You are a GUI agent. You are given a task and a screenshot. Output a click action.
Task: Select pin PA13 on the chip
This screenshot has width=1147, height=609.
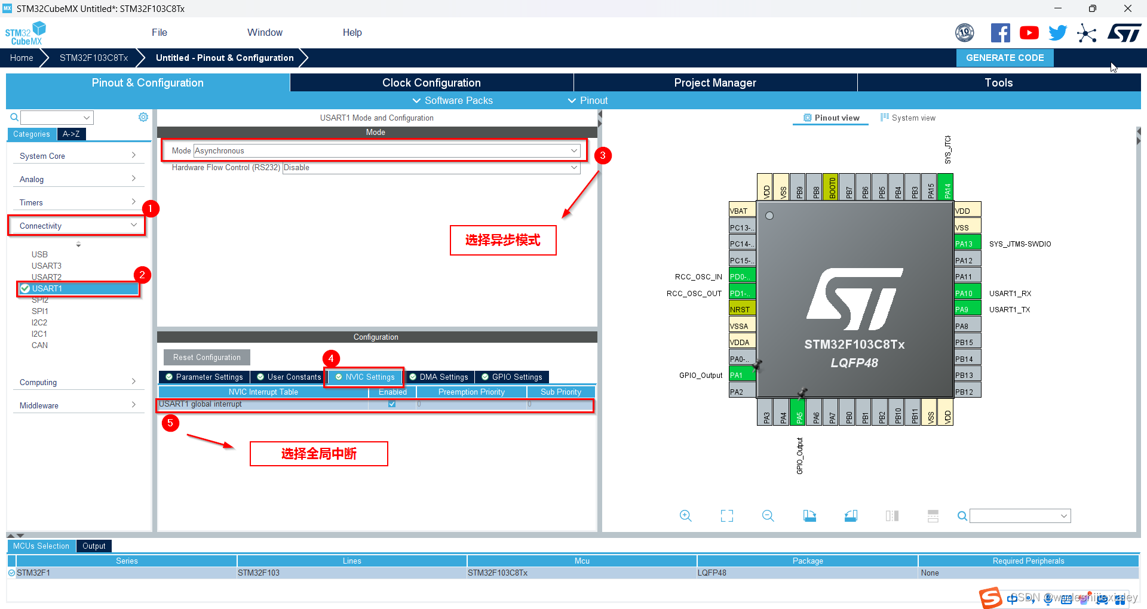coord(968,244)
